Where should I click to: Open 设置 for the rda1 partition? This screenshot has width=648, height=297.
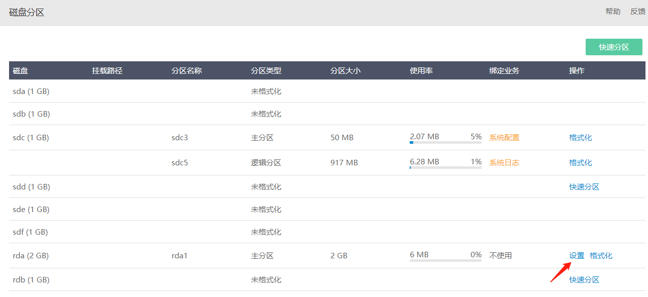click(x=577, y=255)
